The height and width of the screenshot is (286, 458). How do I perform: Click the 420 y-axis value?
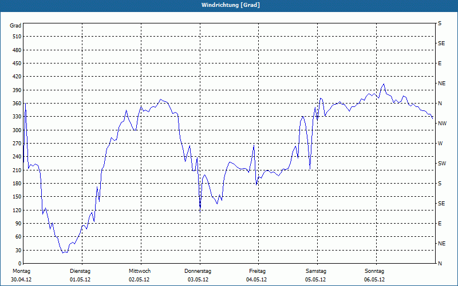point(17,77)
